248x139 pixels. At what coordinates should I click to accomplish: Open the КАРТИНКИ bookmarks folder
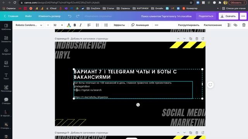pyautogui.click(x=141, y=8)
